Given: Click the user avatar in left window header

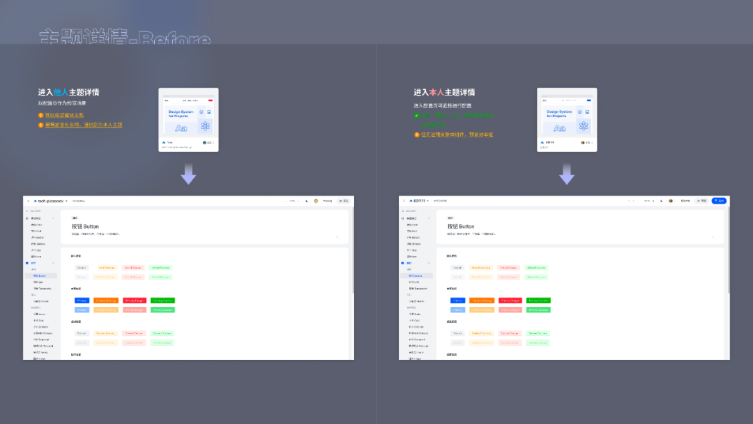Looking at the screenshot, I should click(316, 202).
